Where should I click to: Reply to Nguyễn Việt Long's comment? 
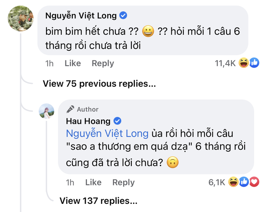click(x=102, y=63)
